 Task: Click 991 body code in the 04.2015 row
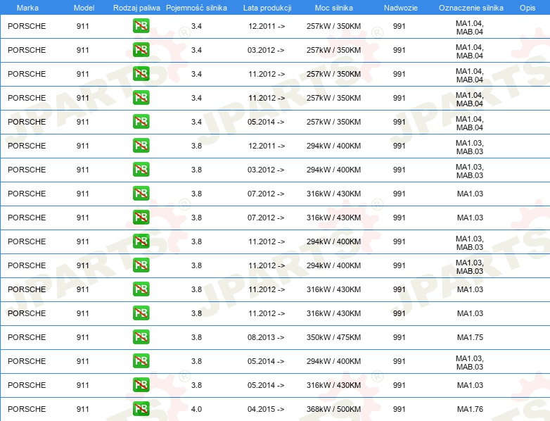pyautogui.click(x=399, y=409)
